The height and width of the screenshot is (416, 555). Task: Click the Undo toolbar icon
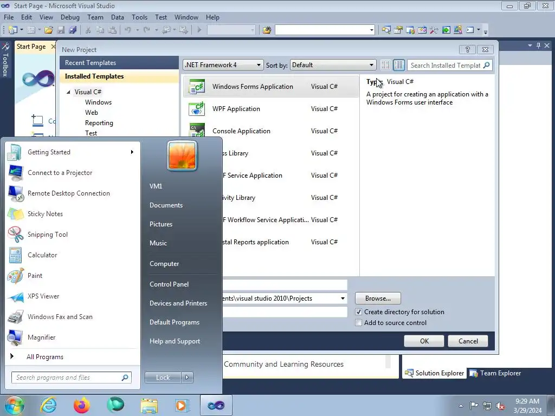[128, 30]
